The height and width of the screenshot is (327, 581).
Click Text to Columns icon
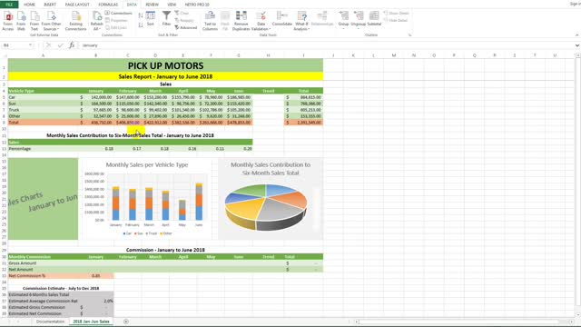click(x=210, y=20)
